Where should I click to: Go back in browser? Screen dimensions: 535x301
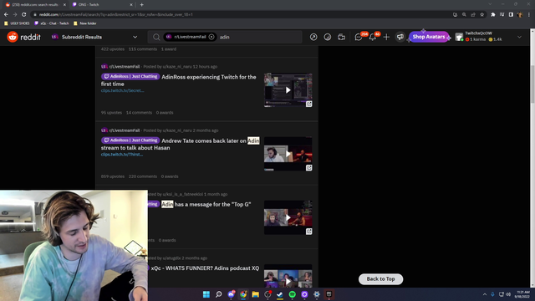click(6, 15)
